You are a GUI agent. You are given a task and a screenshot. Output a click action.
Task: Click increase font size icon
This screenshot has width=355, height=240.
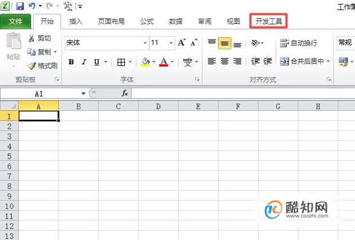[182, 43]
